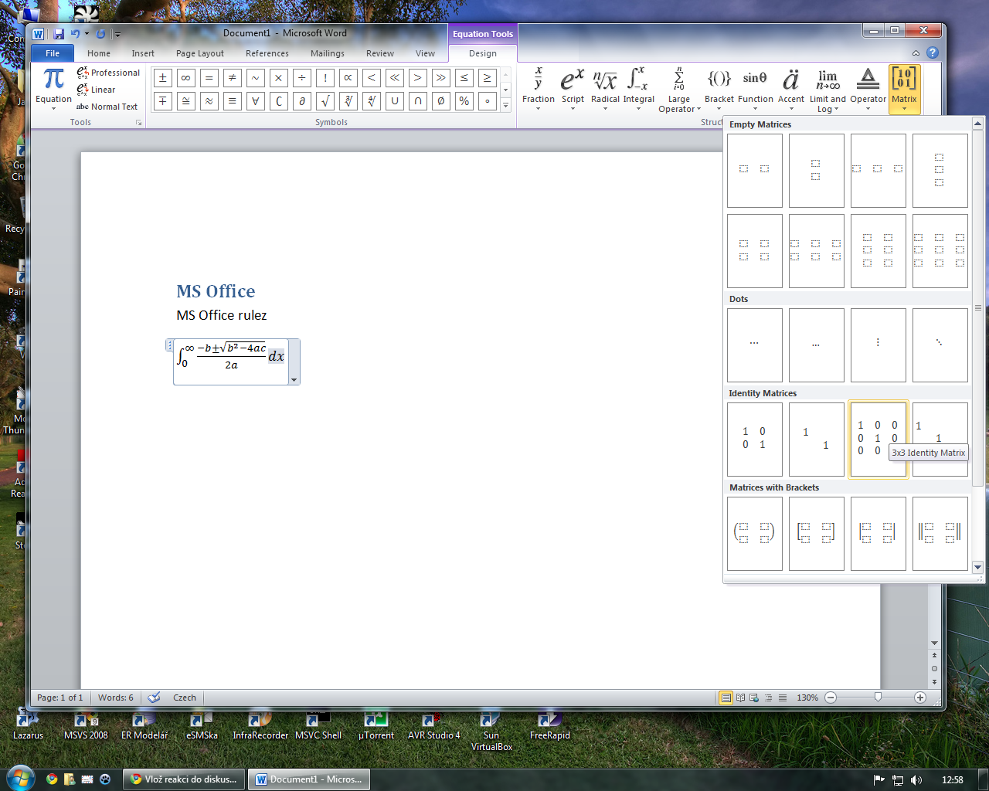The width and height of the screenshot is (989, 791).
Task: Open the Tools group dialog launcher
Action: tap(139, 123)
